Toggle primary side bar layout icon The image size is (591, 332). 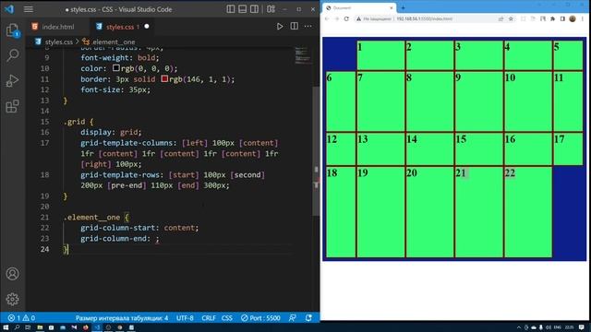coord(231,9)
